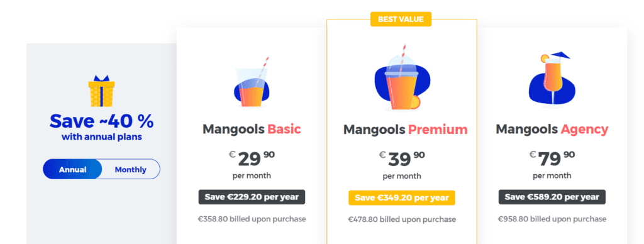Click the €79.90 per month price

click(x=552, y=164)
